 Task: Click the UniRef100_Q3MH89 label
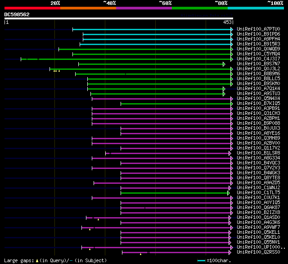click(258, 138)
